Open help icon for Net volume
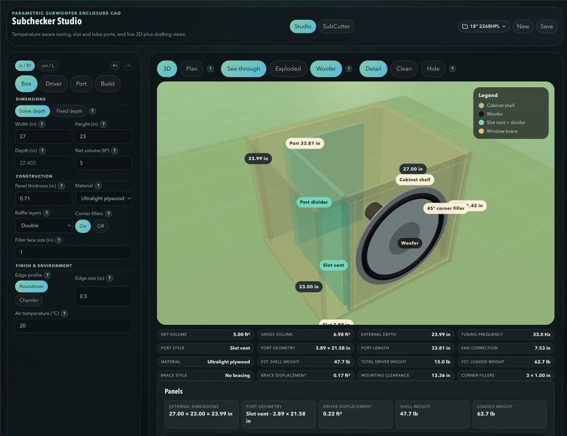This screenshot has width=567, height=436. [114, 151]
